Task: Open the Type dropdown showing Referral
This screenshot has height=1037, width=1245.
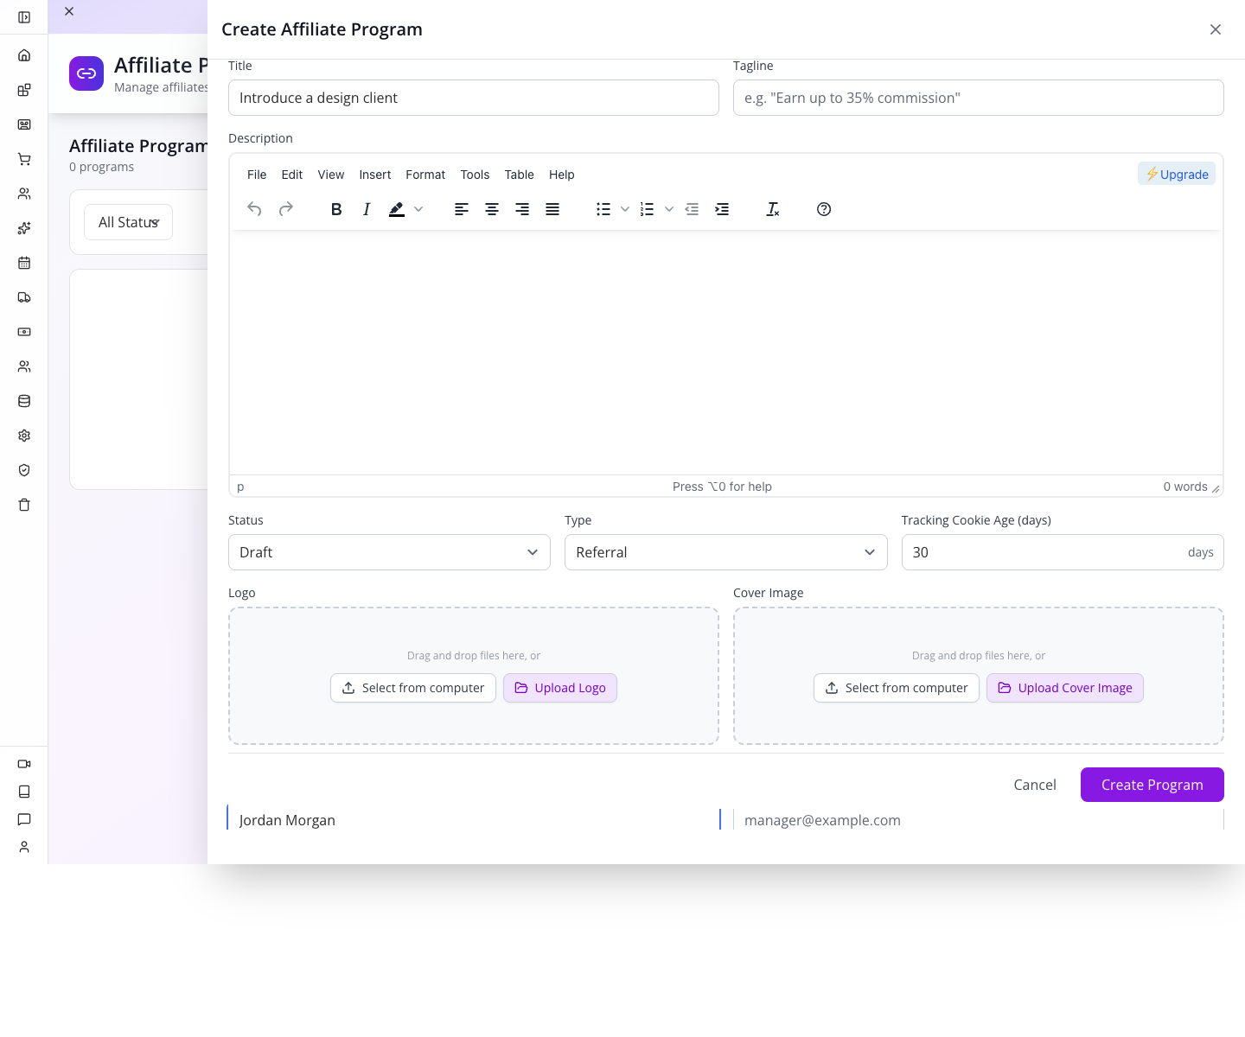Action: coord(726,552)
